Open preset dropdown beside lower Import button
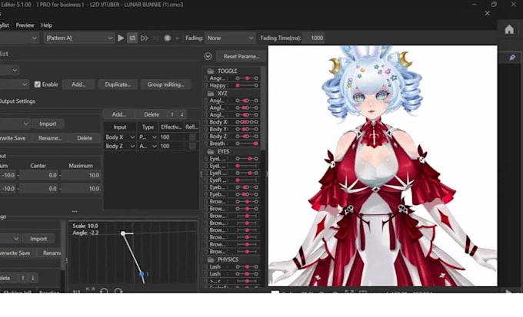The width and height of the screenshot is (523, 317). (x=10, y=239)
